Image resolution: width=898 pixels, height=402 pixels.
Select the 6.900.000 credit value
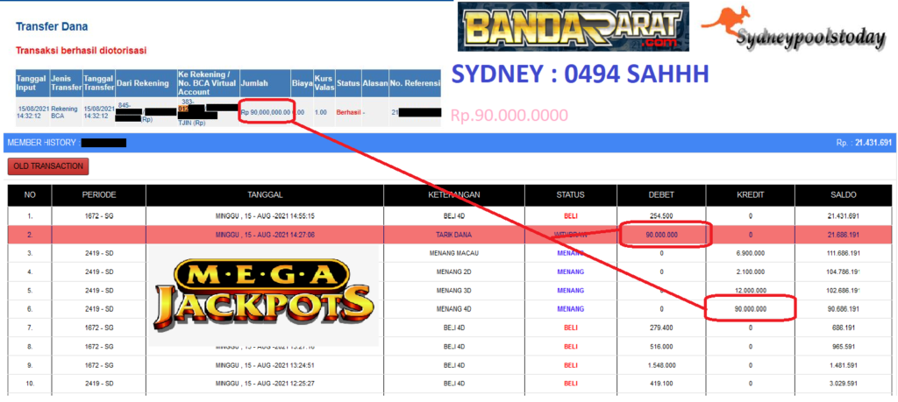[x=751, y=253]
